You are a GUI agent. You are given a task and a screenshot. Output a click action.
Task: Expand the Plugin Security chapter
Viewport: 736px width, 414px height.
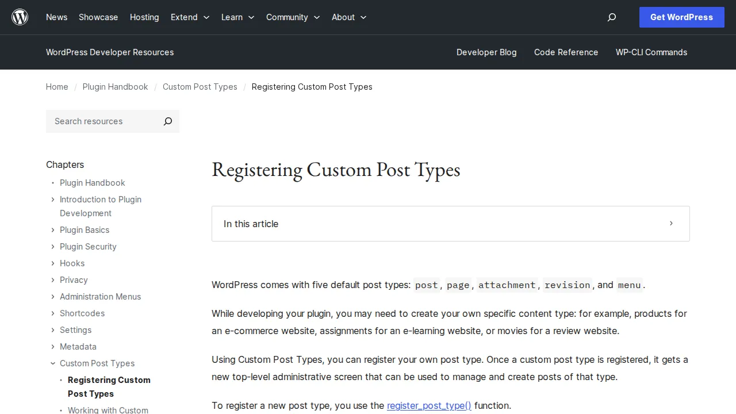(53, 247)
